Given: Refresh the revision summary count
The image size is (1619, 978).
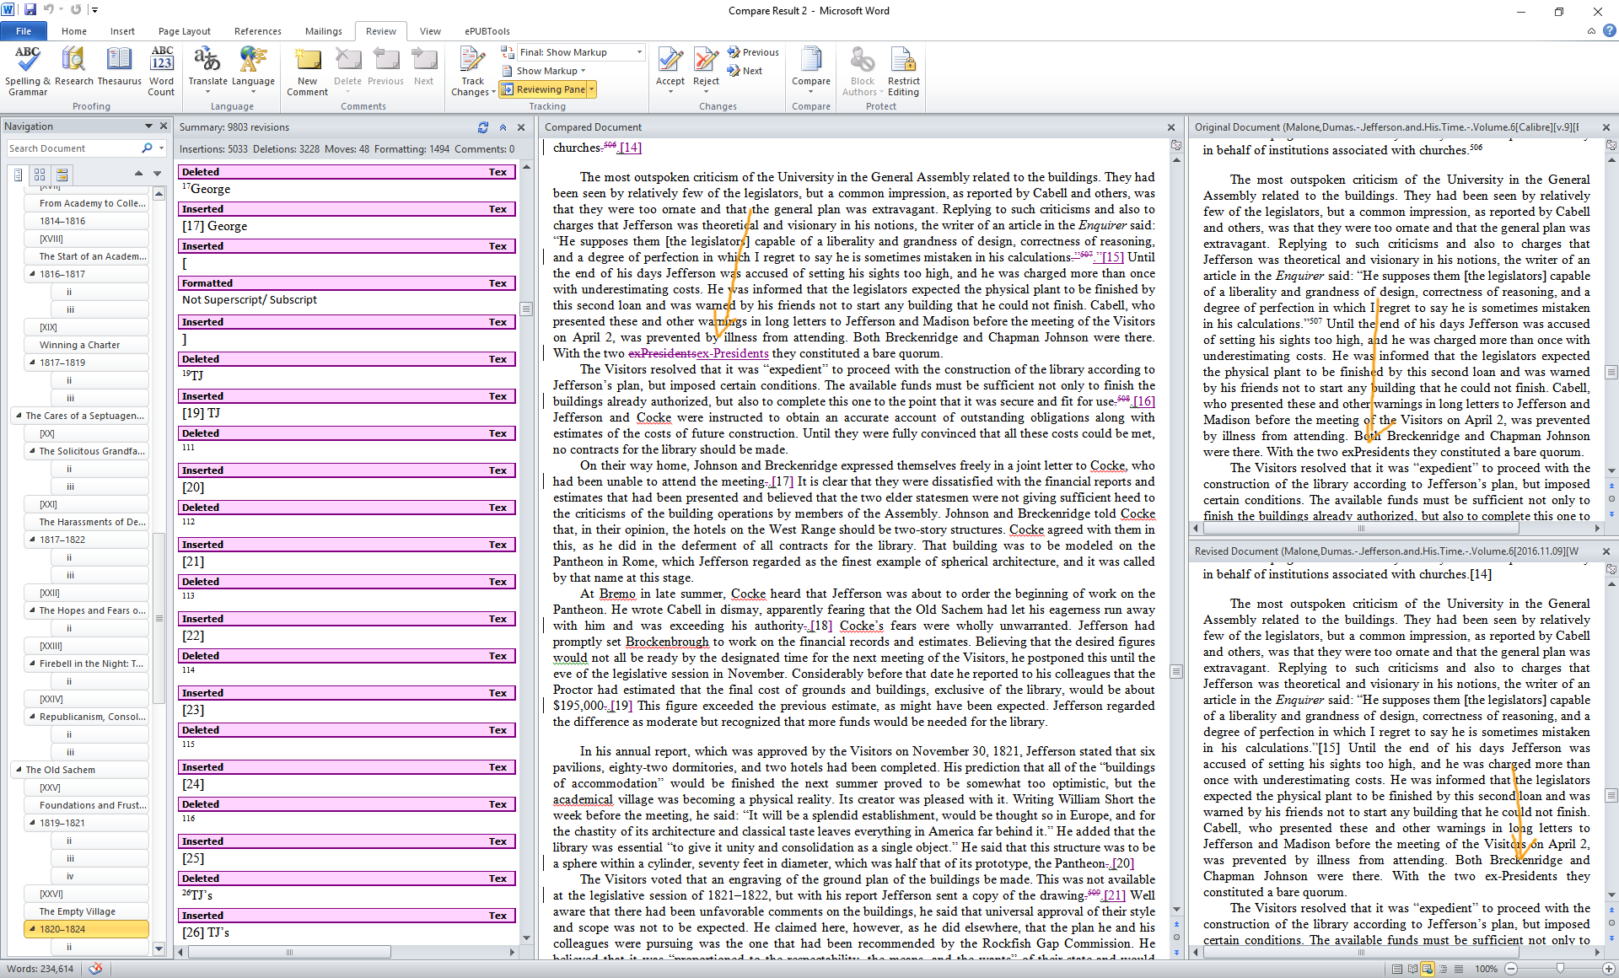Looking at the screenshot, I should point(483,127).
